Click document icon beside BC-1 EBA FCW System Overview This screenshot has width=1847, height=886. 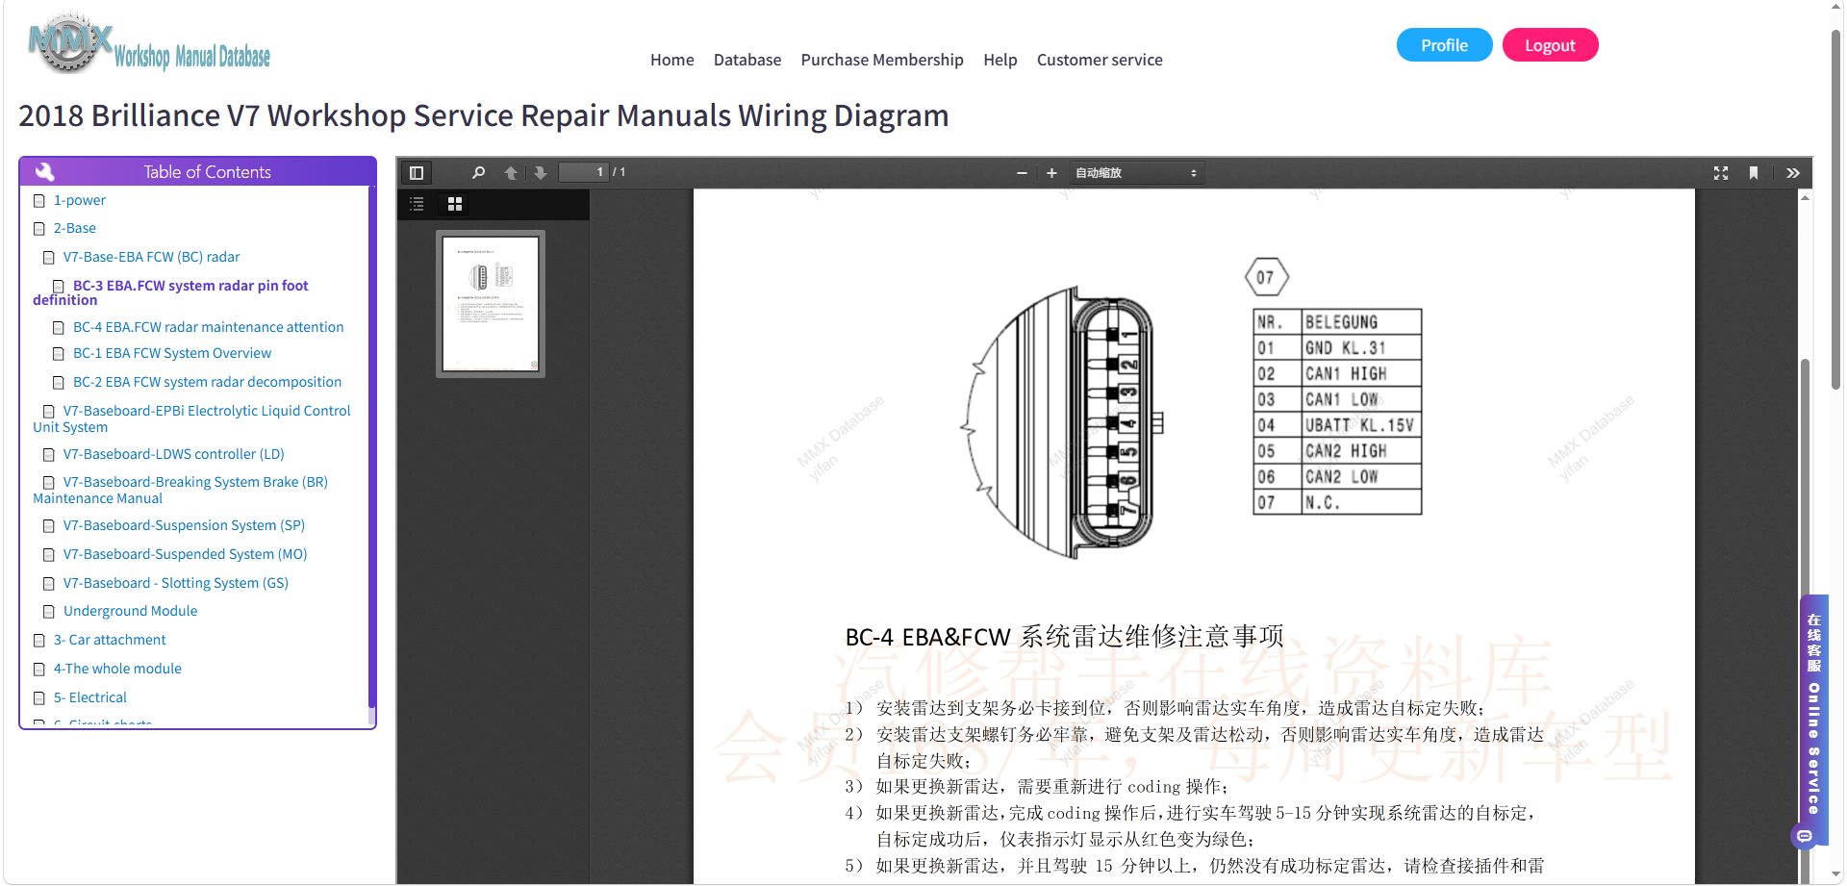click(59, 354)
